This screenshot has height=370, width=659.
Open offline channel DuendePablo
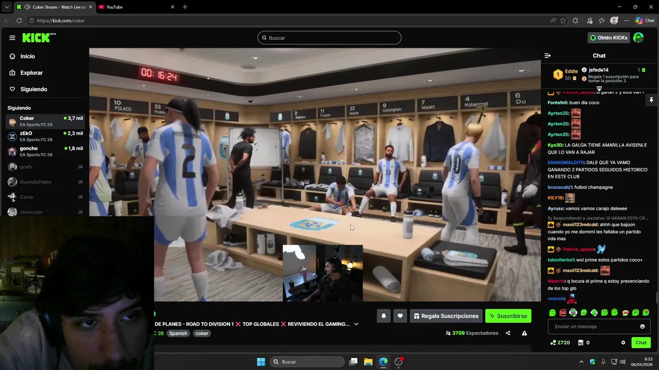tap(45, 181)
